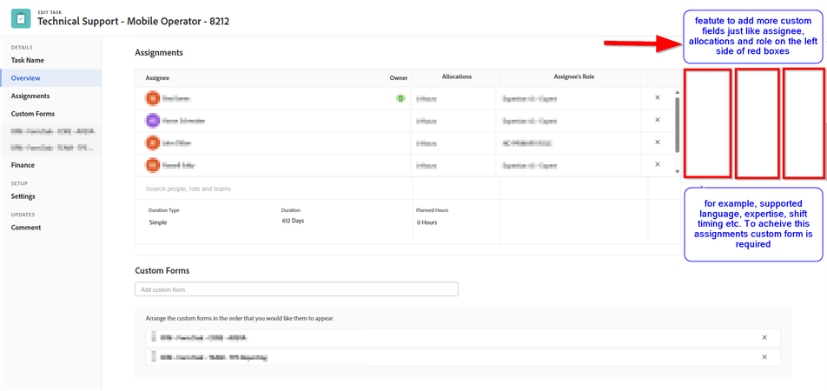Viewport: 827px width, 391px height.
Task: Remove the third assignee using its X
Action: point(657,142)
